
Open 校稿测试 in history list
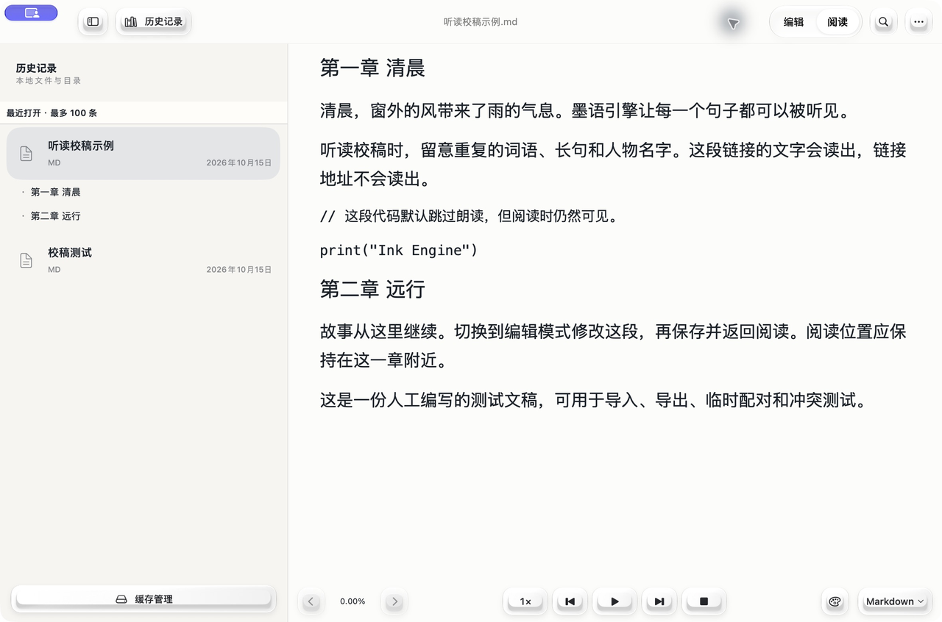(x=144, y=260)
